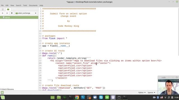The image size is (179, 100).
Task: Open the Upwork taskbar icon
Action: [107, 97]
